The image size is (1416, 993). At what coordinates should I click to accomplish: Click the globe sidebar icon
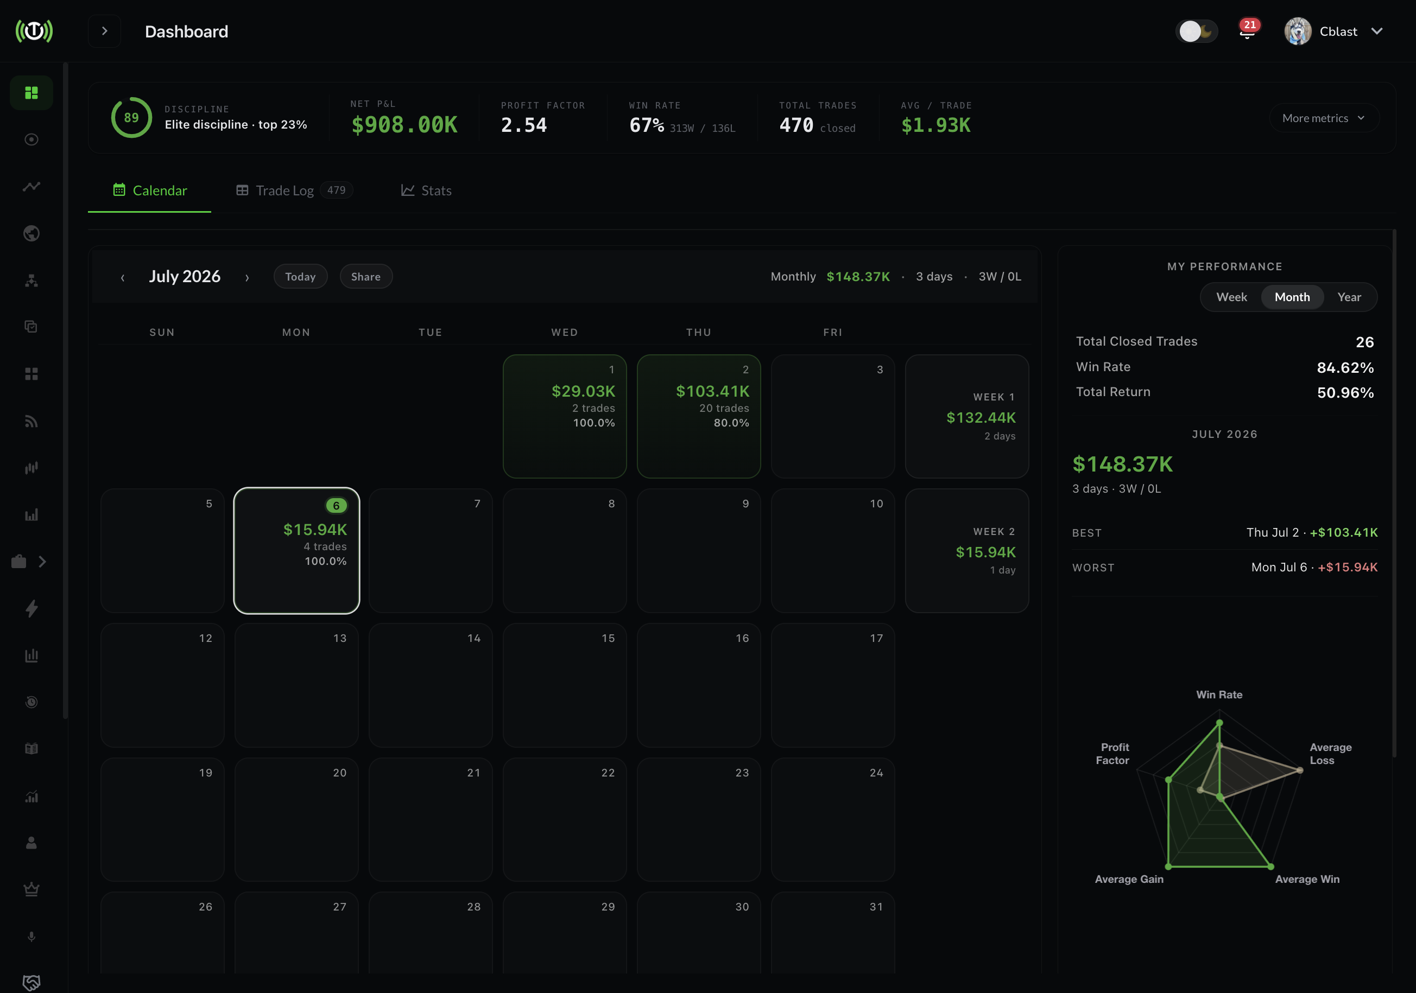31,234
